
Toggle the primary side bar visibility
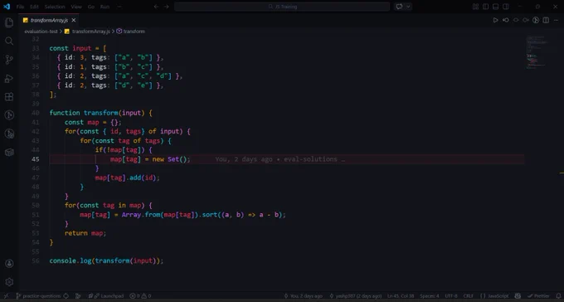[x=485, y=7]
